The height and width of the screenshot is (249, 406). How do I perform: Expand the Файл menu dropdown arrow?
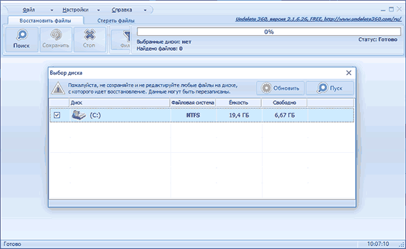click(x=52, y=10)
